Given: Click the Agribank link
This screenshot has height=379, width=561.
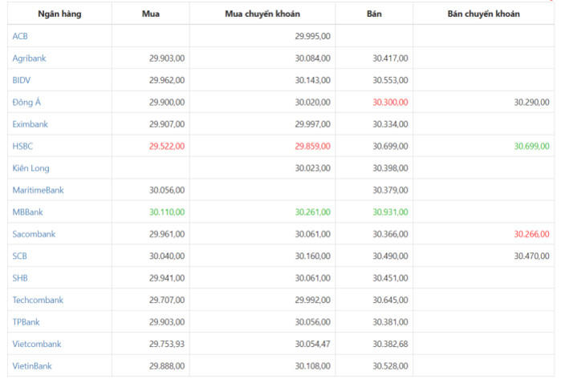Looking at the screenshot, I should 30,58.
